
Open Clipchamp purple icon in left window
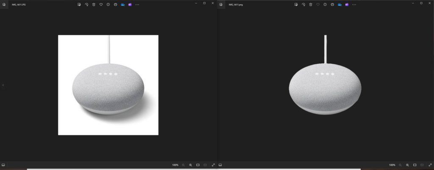130,4
